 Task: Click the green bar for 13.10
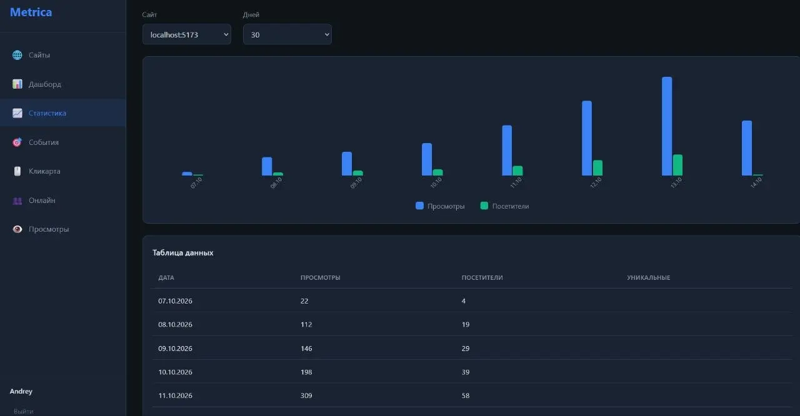pyautogui.click(x=677, y=165)
